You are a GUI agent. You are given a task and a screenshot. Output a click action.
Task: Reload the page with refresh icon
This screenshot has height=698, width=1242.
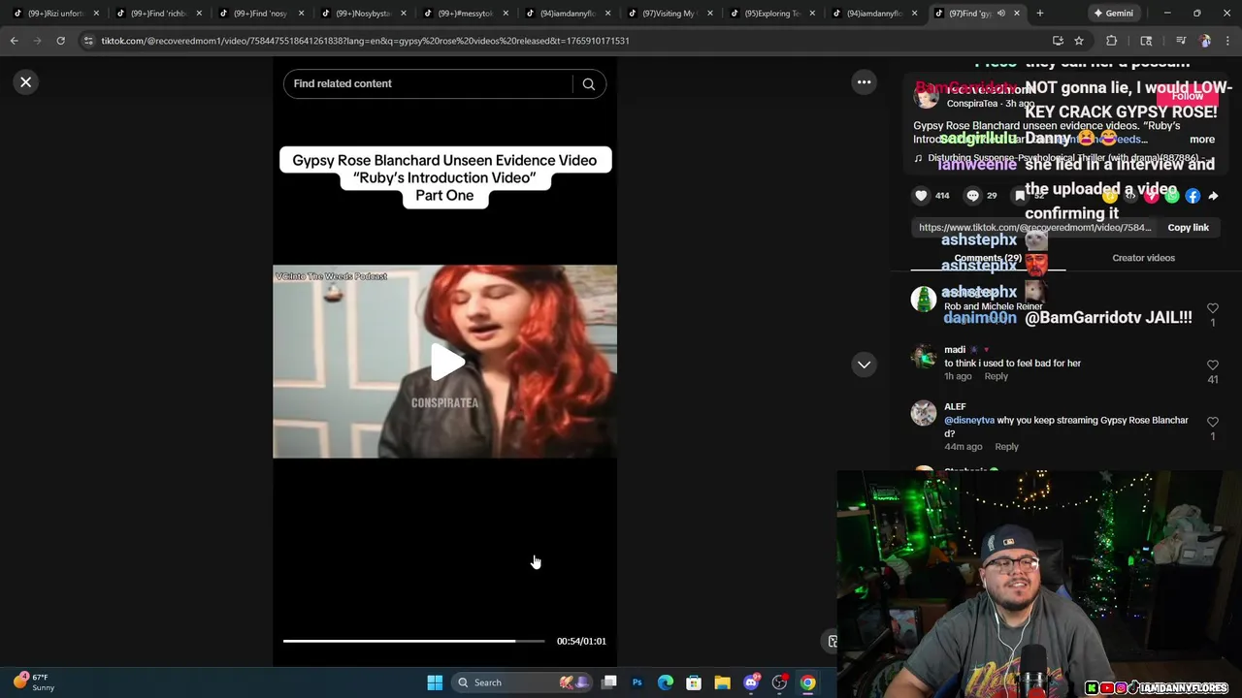pos(60,41)
